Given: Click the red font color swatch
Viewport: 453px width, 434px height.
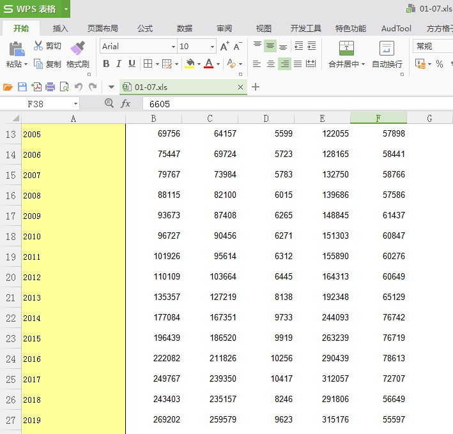Looking at the screenshot, I should click(x=208, y=64).
